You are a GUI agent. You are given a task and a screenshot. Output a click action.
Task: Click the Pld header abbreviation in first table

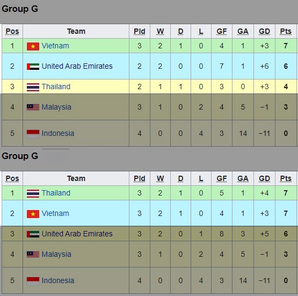(x=139, y=31)
